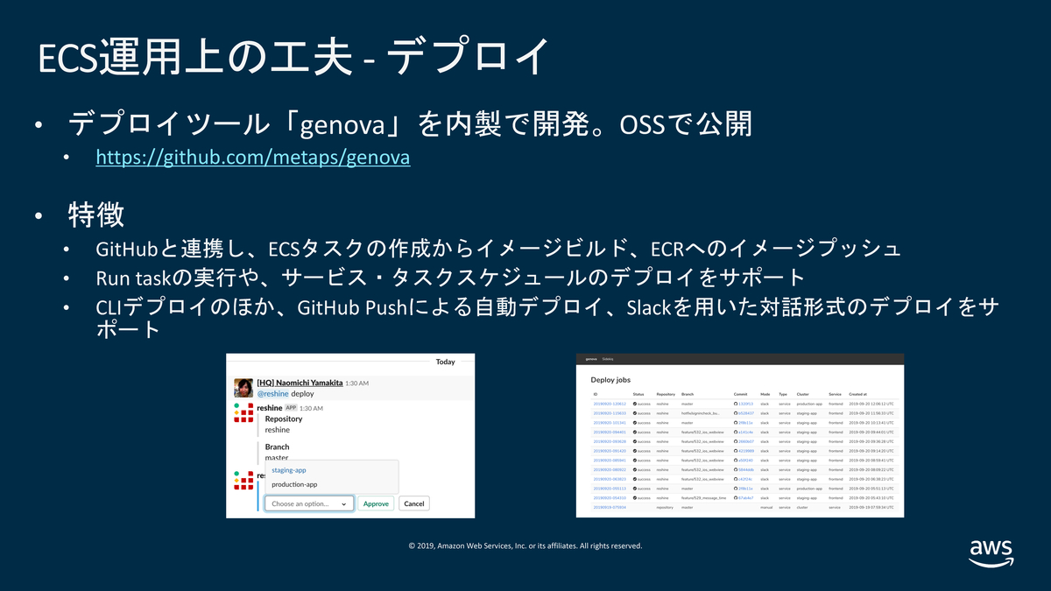The image size is (1051, 591).
Task: Open deploy job 20190920-093628
Action: [610, 441]
